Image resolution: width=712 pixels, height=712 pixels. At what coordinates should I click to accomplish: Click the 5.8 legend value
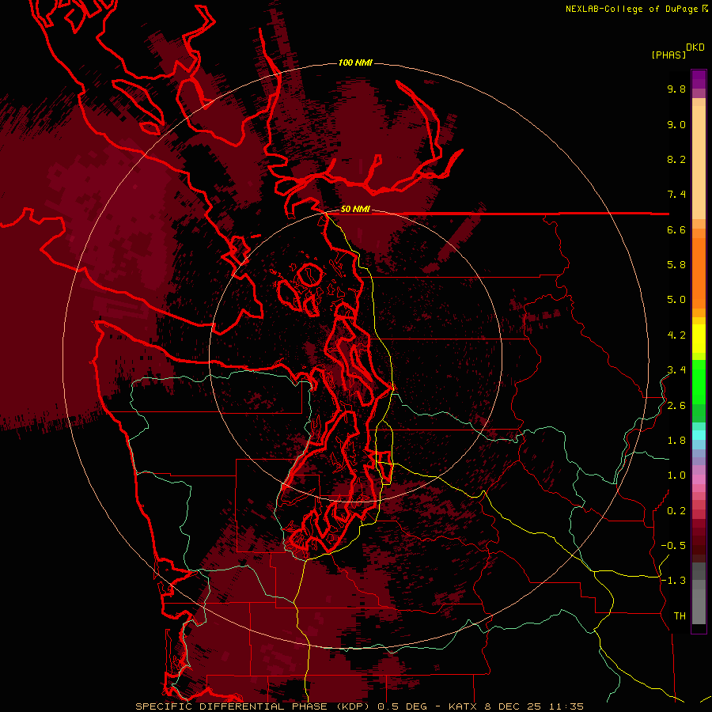(676, 265)
